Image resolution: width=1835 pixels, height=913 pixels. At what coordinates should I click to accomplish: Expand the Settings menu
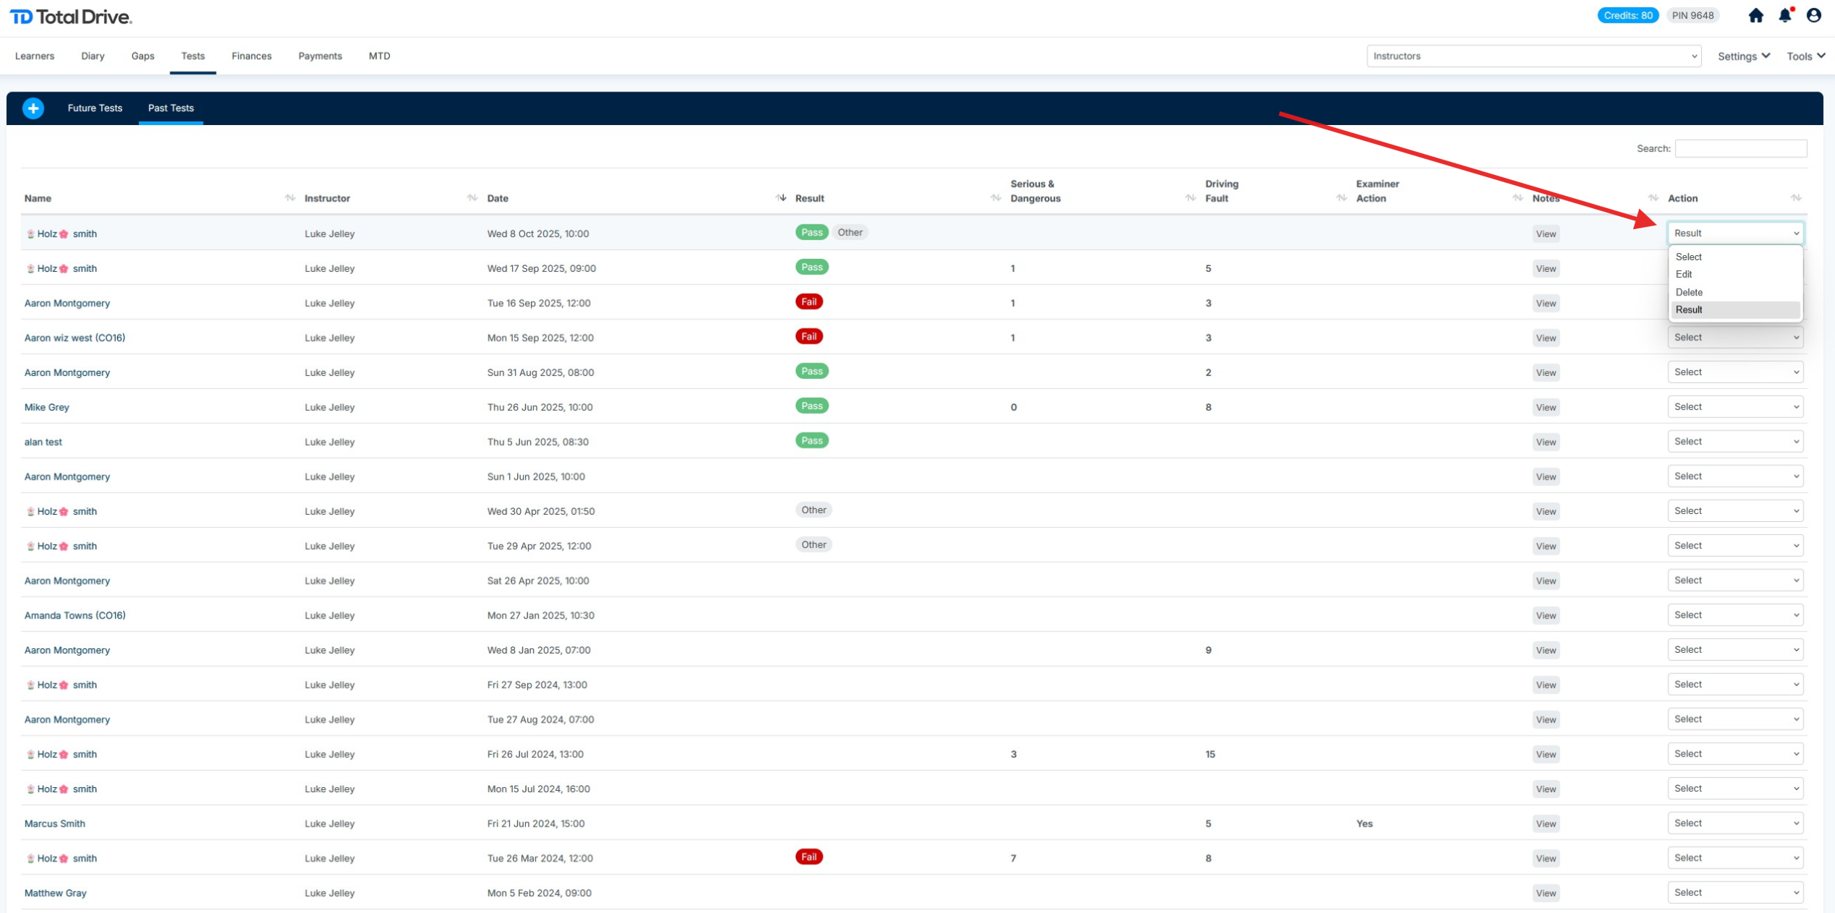click(1743, 56)
